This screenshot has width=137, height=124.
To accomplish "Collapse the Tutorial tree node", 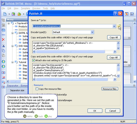I will [x=12, y=62].
